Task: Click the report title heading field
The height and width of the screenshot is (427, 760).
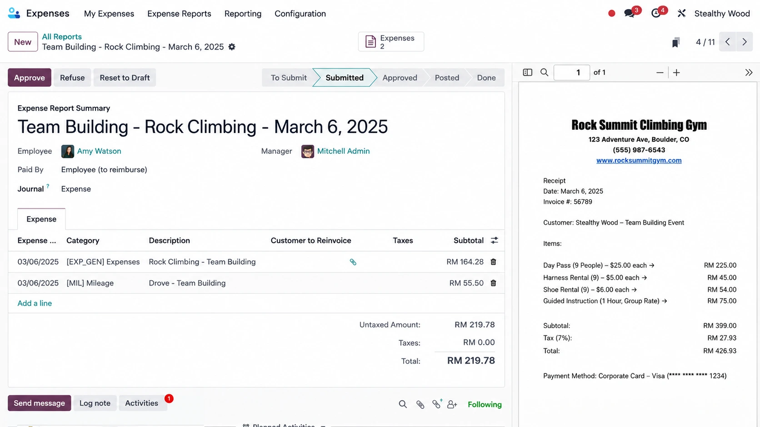Action: coord(203,127)
